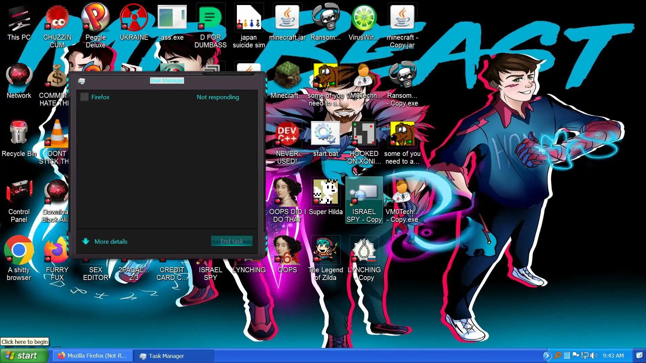
Task: Open the This PC desktop icon
Action: click(19, 20)
